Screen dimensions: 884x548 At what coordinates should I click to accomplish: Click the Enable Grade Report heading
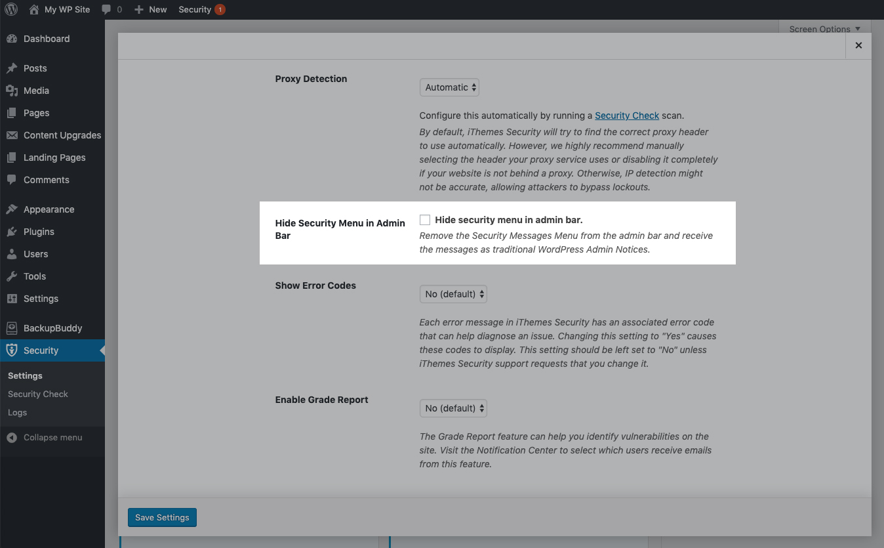tap(321, 400)
